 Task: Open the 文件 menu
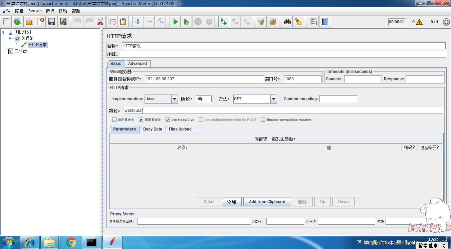click(6, 11)
